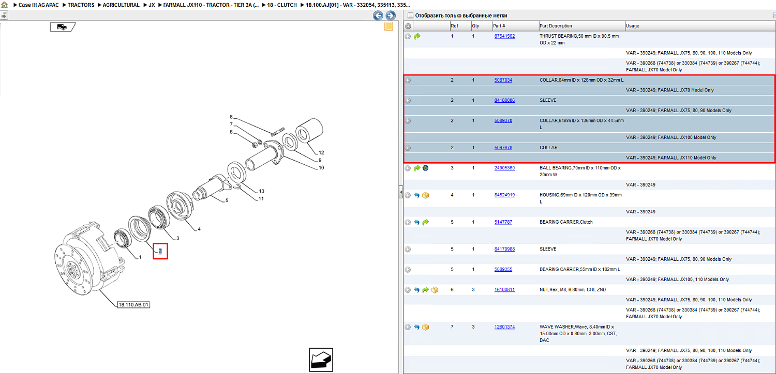
Task: Click 'VAR - 390249; FARMALL JX110 Model Only' usage text
Action: pyautogui.click(x=671, y=158)
